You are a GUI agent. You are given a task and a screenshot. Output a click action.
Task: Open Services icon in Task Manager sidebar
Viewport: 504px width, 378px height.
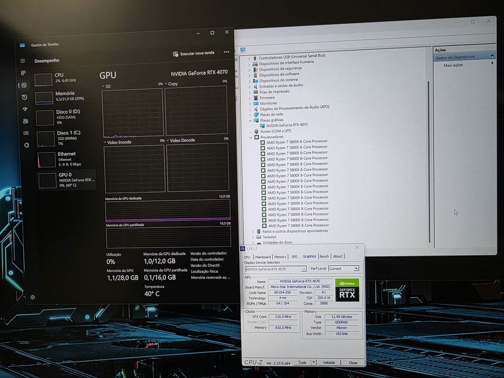pos(26,145)
